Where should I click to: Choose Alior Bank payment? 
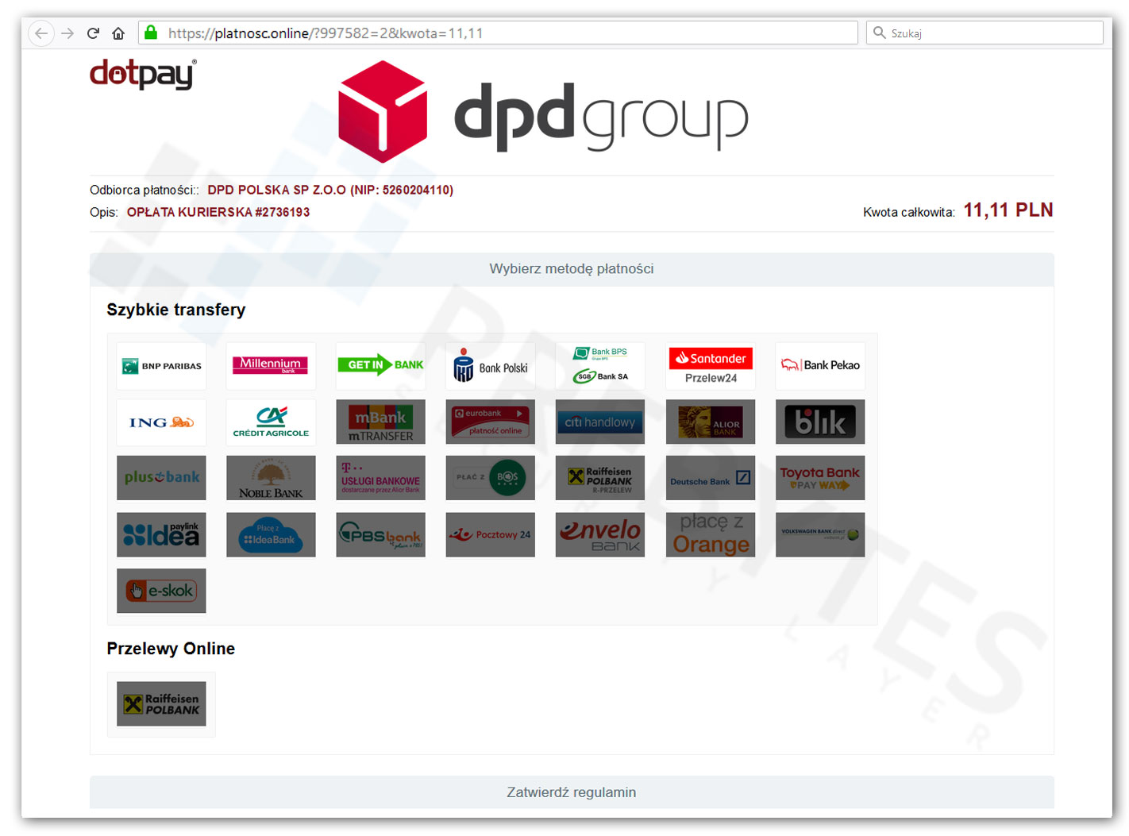[x=711, y=422]
